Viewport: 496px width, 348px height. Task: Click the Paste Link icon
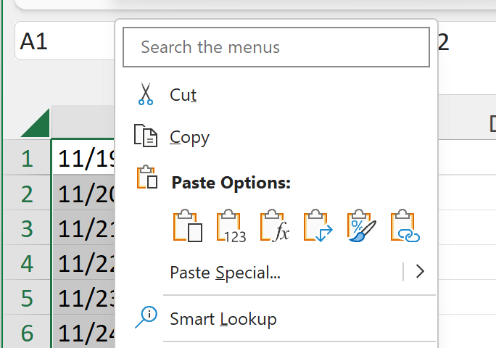[405, 227]
